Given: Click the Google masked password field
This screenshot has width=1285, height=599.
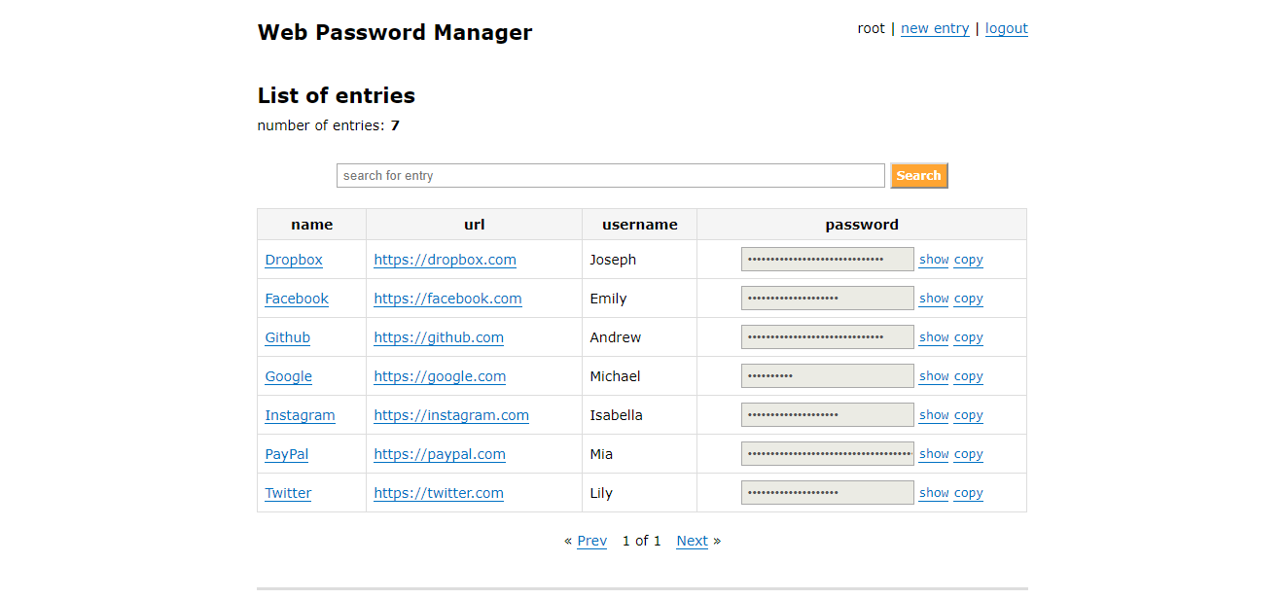Looking at the screenshot, I should click(828, 376).
